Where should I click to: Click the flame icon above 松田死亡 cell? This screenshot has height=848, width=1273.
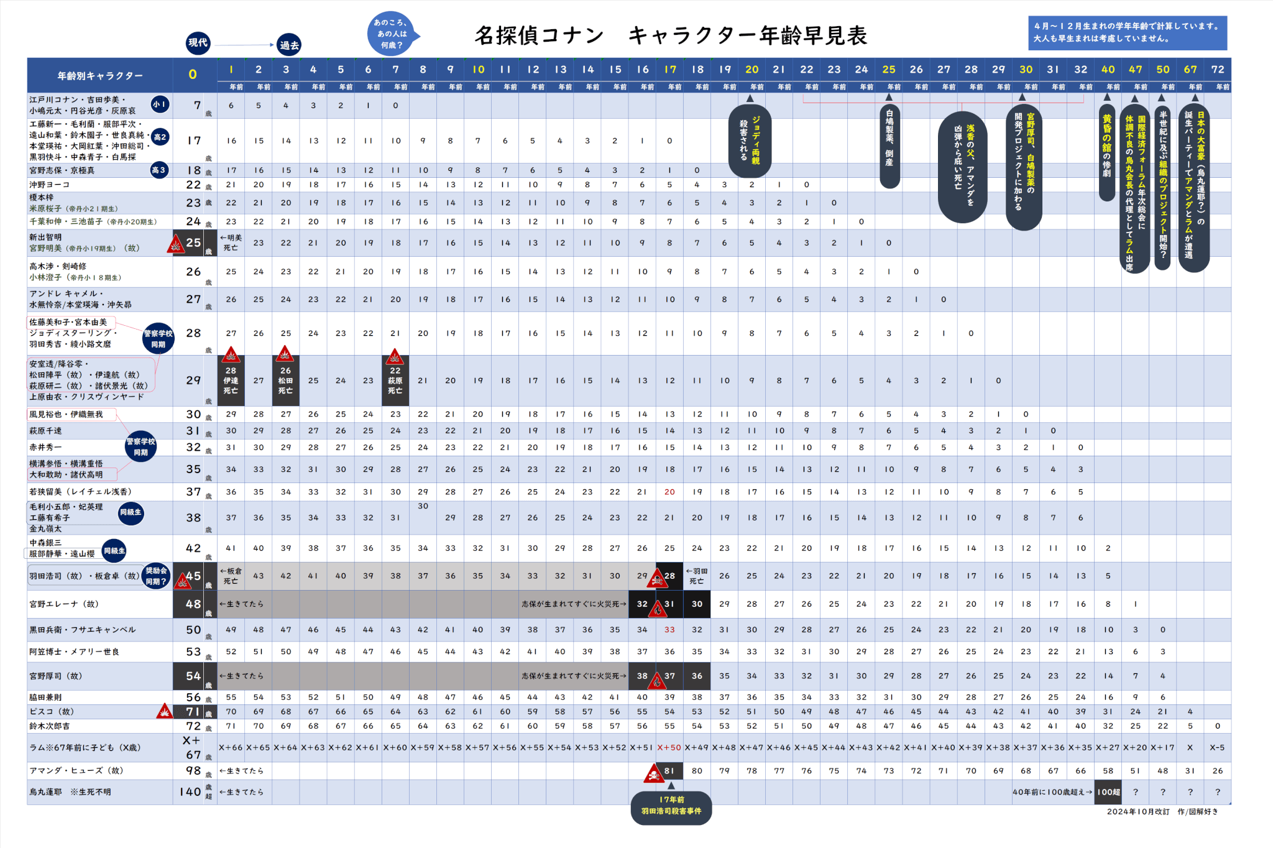tap(285, 353)
